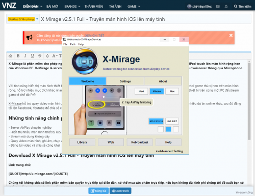The height and width of the screenshot is (196, 255).
Task: Click the Web button
Action: 111,142
